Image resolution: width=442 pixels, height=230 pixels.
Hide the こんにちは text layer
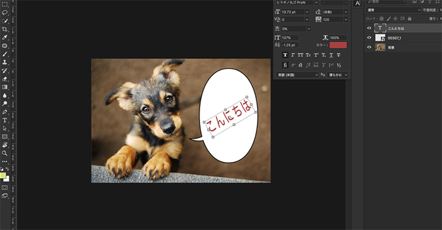point(369,28)
